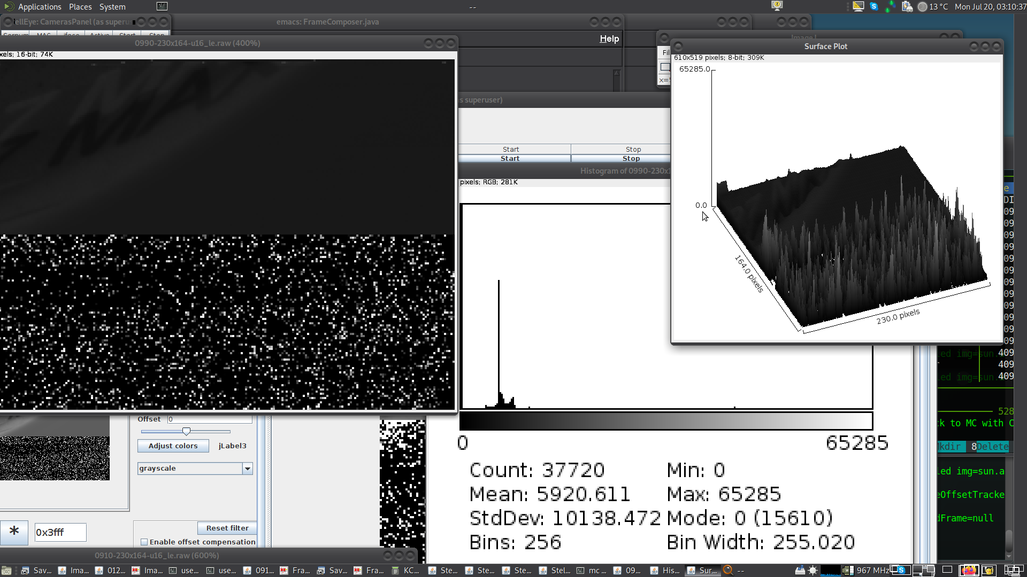Screen dimensions: 1027x577
Task: Click the Offset slider handle
Action: (x=186, y=431)
